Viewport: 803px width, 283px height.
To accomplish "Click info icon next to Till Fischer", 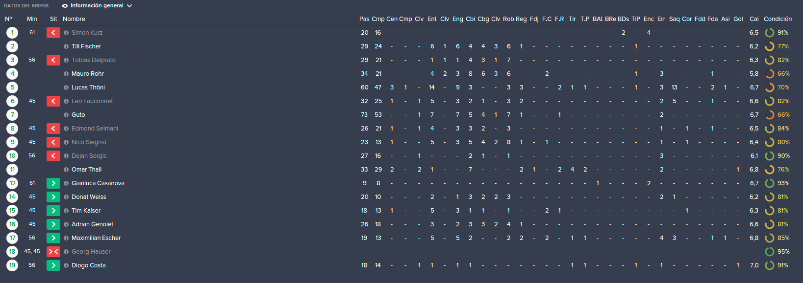I will (66, 46).
